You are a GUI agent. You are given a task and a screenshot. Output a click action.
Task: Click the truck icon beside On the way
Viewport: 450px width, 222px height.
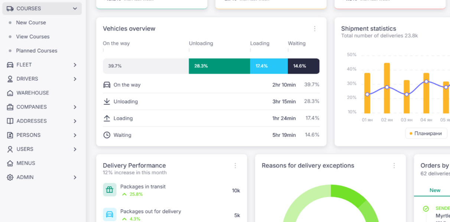click(107, 85)
